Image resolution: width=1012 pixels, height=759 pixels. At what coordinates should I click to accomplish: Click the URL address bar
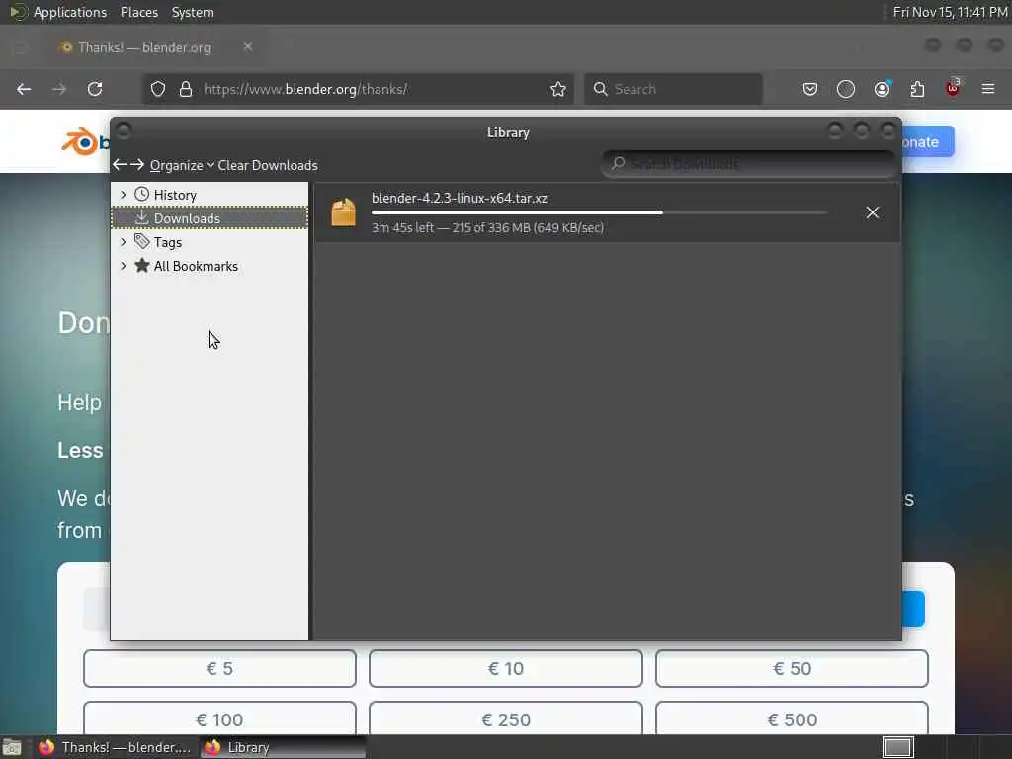358,89
